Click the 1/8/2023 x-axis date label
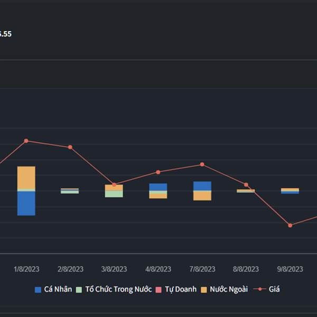Viewport: 317px width, 317px height. pos(26,269)
